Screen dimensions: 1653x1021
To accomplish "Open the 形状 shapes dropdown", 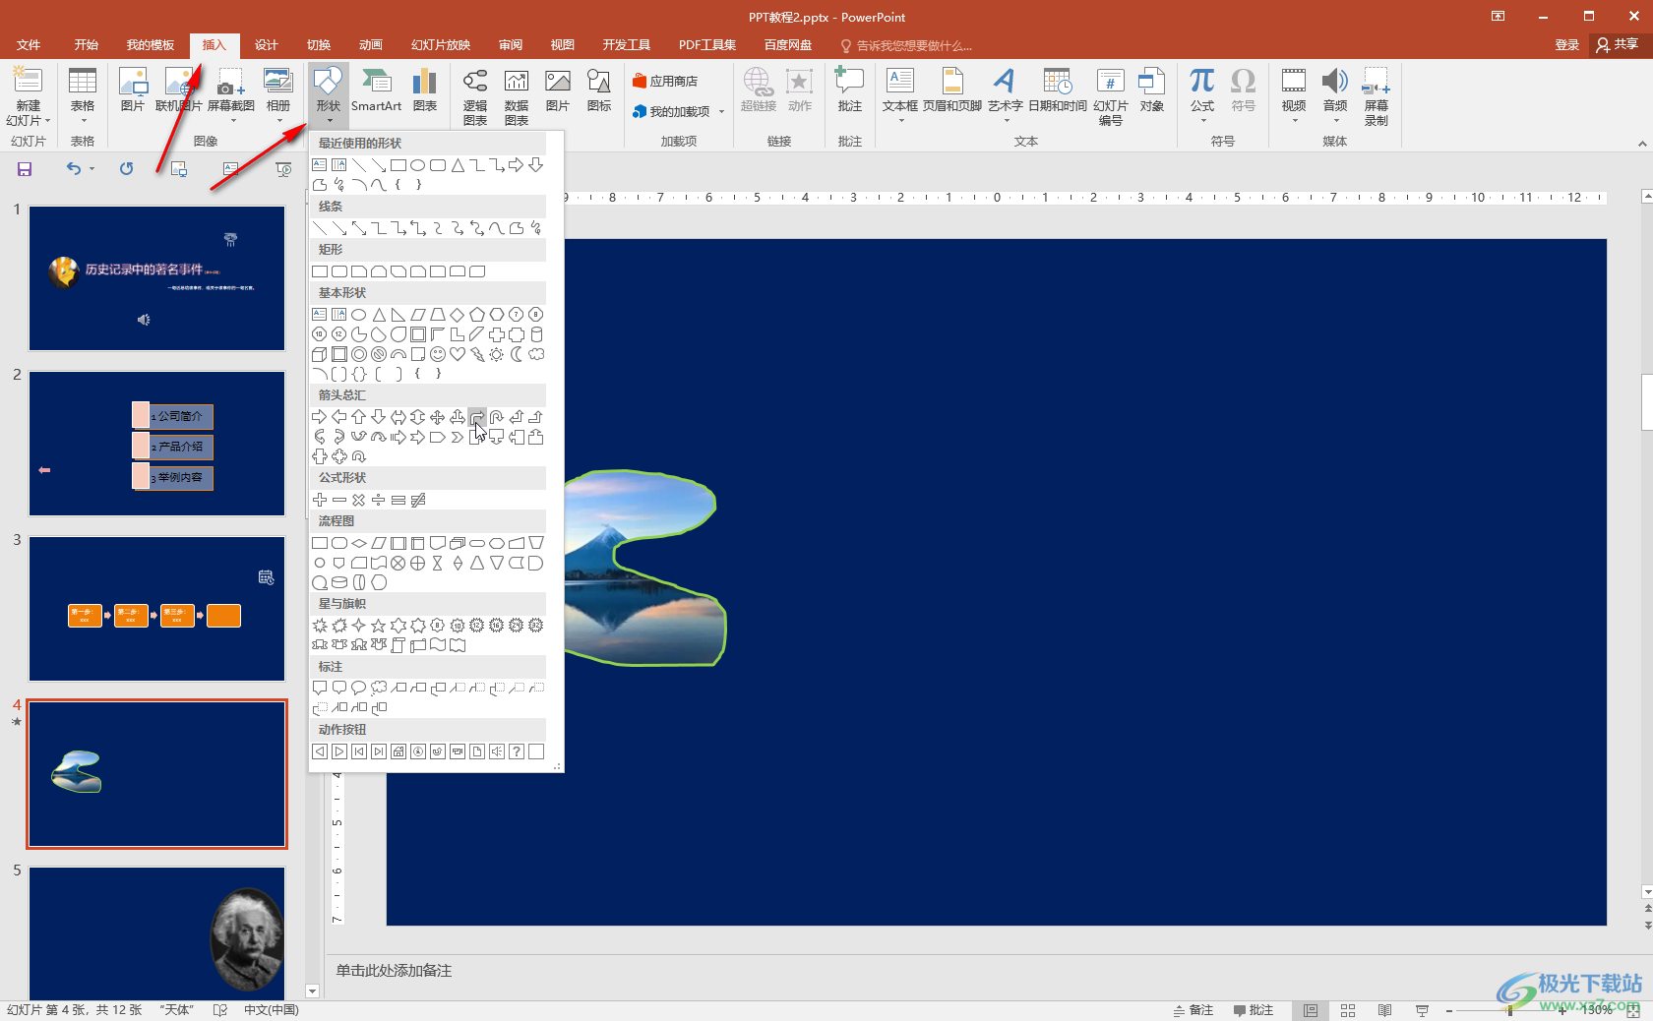I will (x=329, y=95).
